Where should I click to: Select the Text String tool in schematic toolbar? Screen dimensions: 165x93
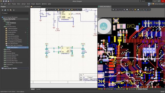click(x=78, y=10)
